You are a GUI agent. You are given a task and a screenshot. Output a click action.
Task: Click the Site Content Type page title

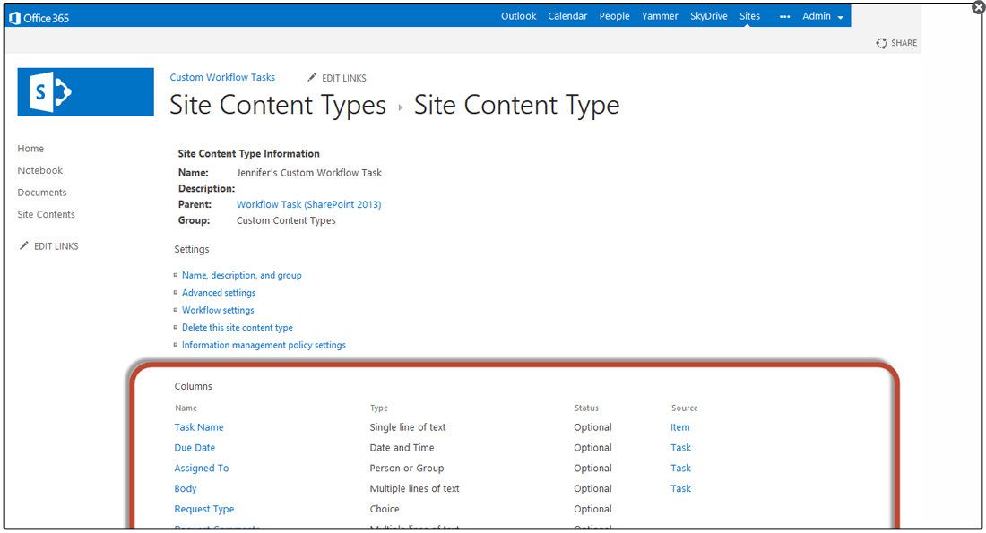517,105
